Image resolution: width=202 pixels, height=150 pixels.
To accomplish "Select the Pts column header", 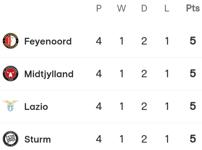I will pos(193,8).
